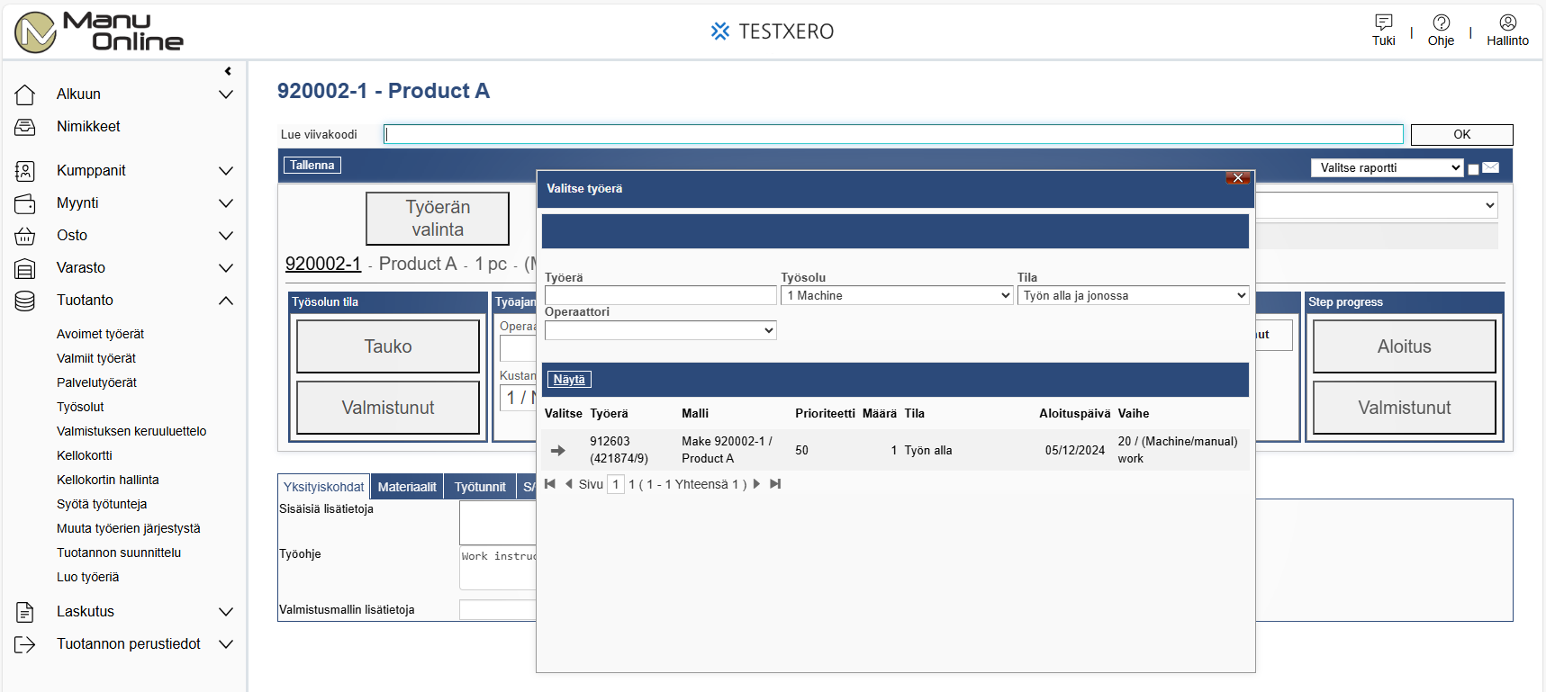Open Valmistuksen keruuluettelo menu item

tap(131, 431)
